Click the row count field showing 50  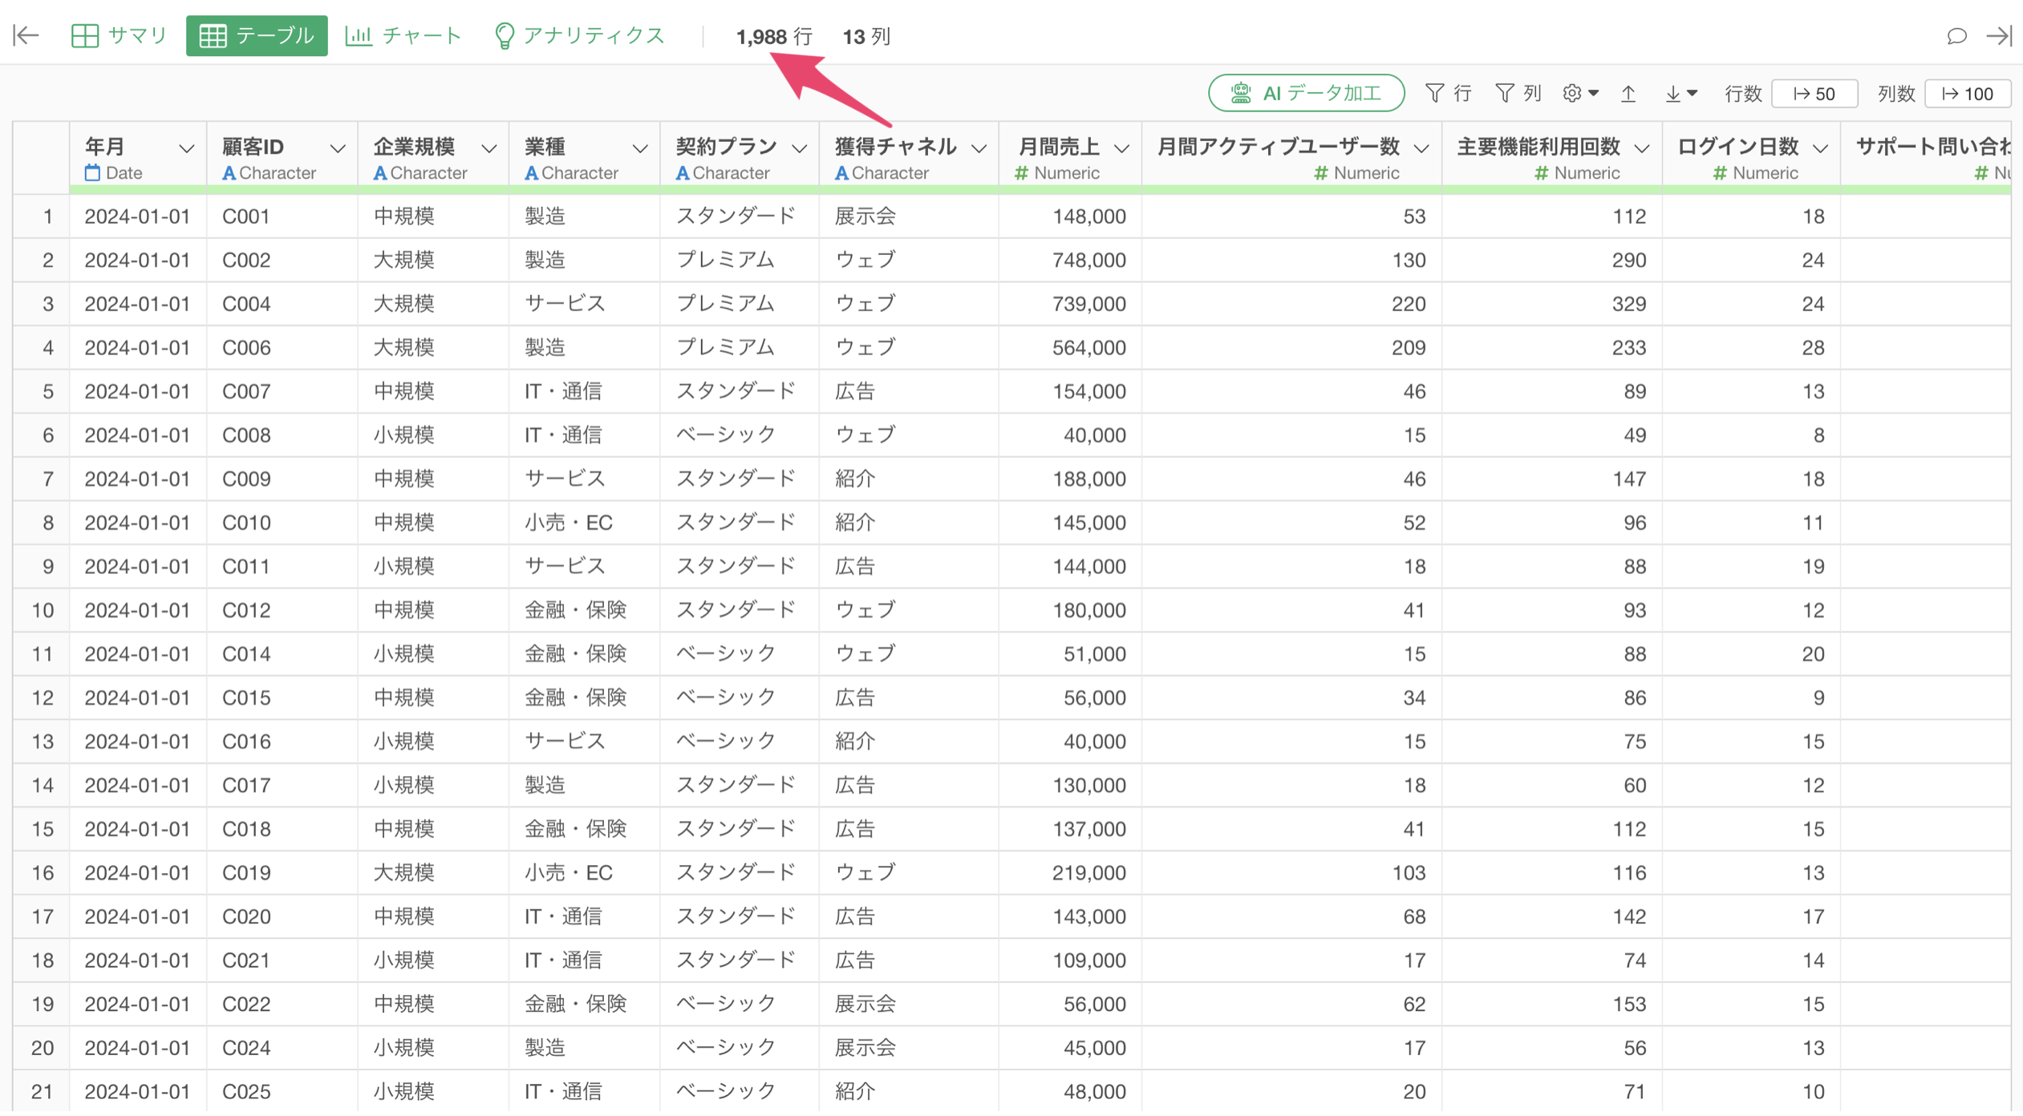point(1814,94)
